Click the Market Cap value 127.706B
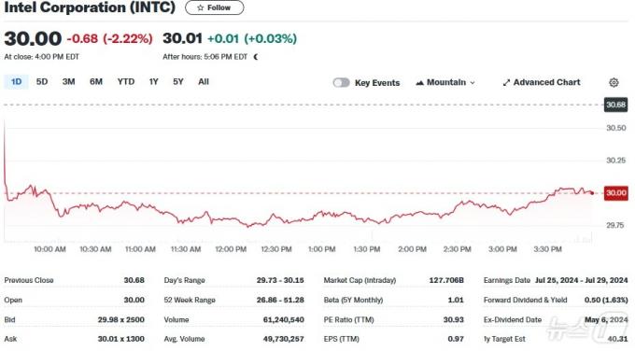Image resolution: width=635 pixels, height=351 pixels. [x=446, y=280]
